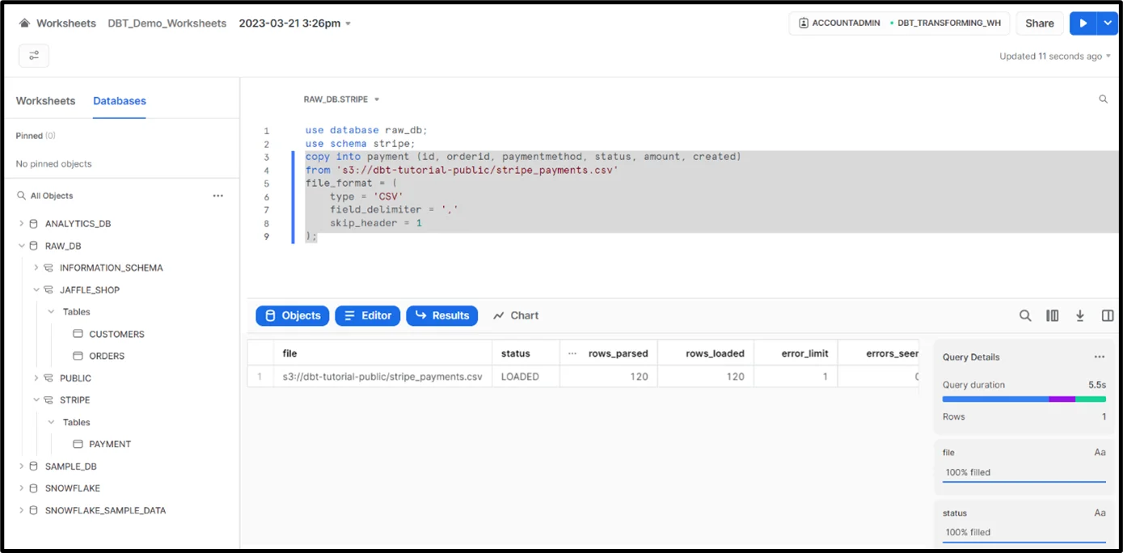The image size is (1123, 553).
Task: Toggle the side panel layout icon
Action: click(x=1107, y=316)
